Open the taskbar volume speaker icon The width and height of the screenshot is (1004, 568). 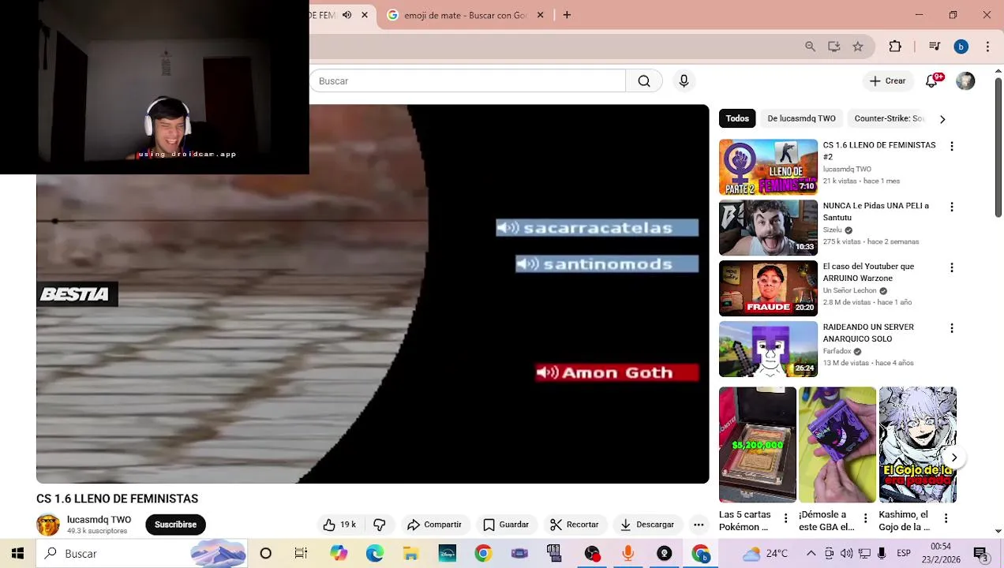(846, 553)
